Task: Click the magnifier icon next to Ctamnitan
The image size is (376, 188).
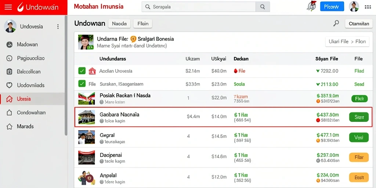Action: (336, 23)
